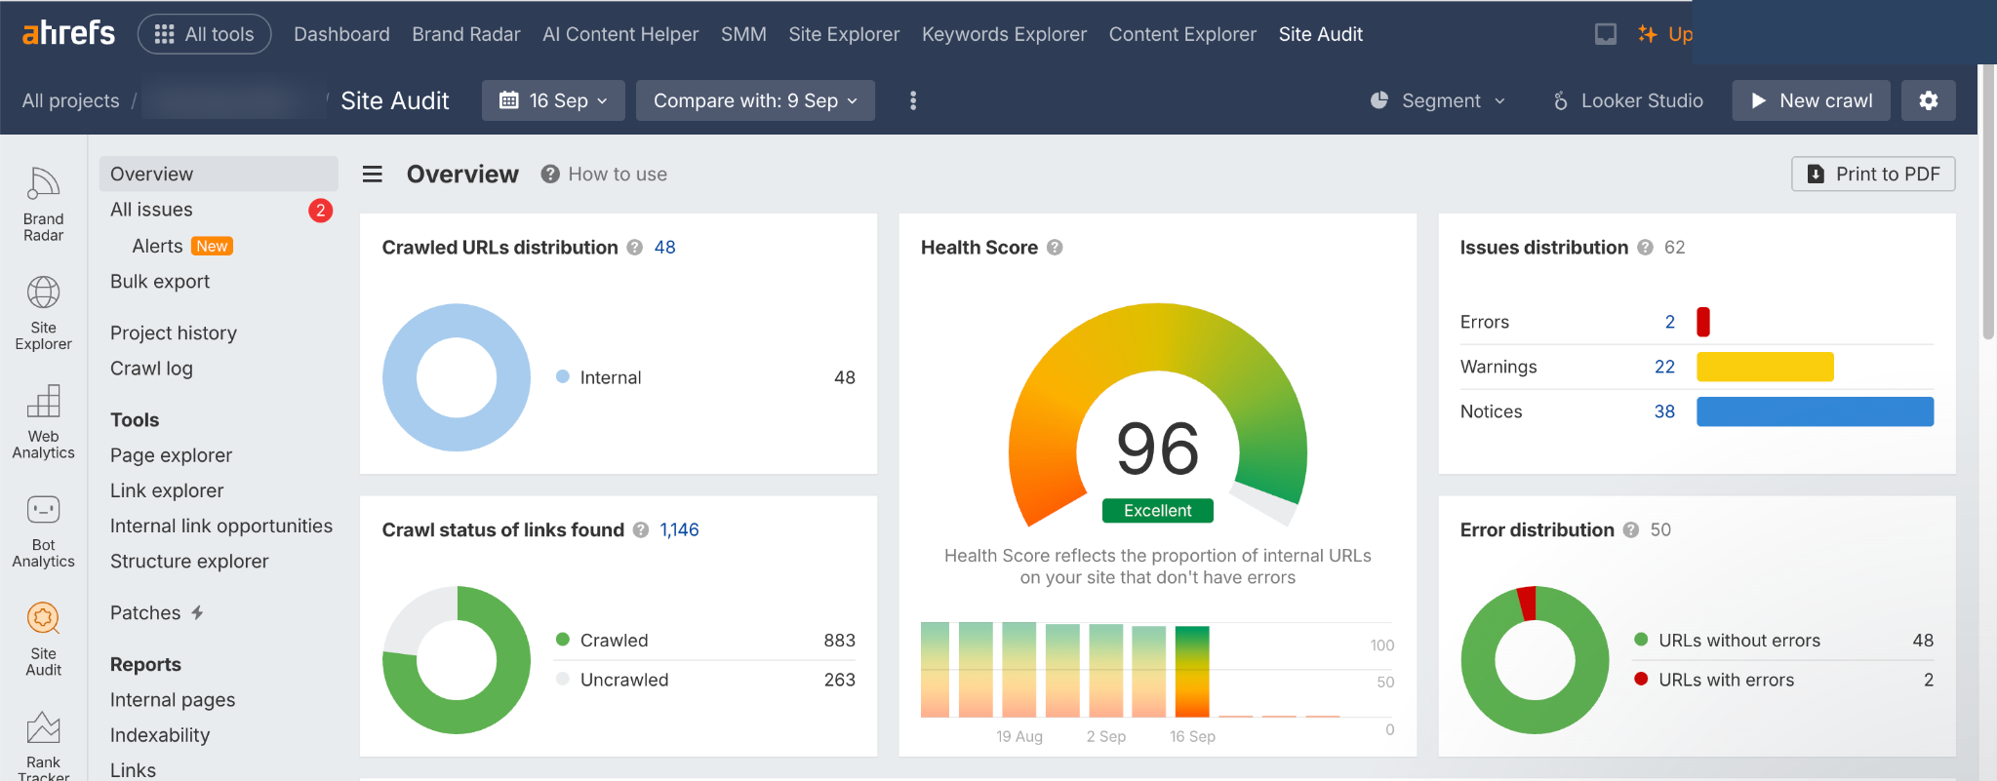Open the Compare with: 9 Sep dropdown
Screen dimensions: 1997x781
[x=755, y=100]
